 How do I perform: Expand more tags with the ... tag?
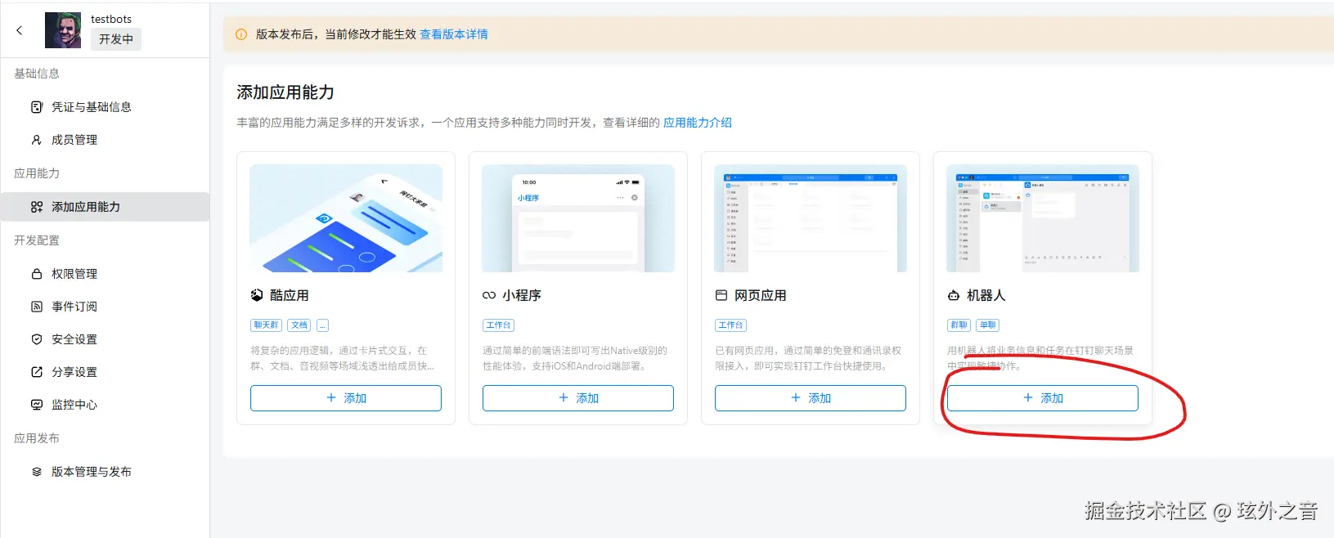[323, 325]
